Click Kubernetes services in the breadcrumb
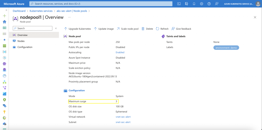The height and width of the screenshot is (130, 262). [41, 11]
